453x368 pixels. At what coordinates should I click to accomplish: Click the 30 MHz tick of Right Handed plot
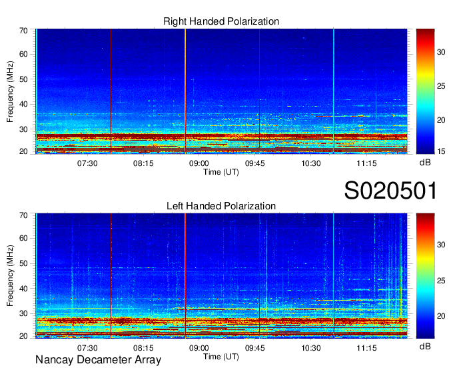tap(24, 129)
